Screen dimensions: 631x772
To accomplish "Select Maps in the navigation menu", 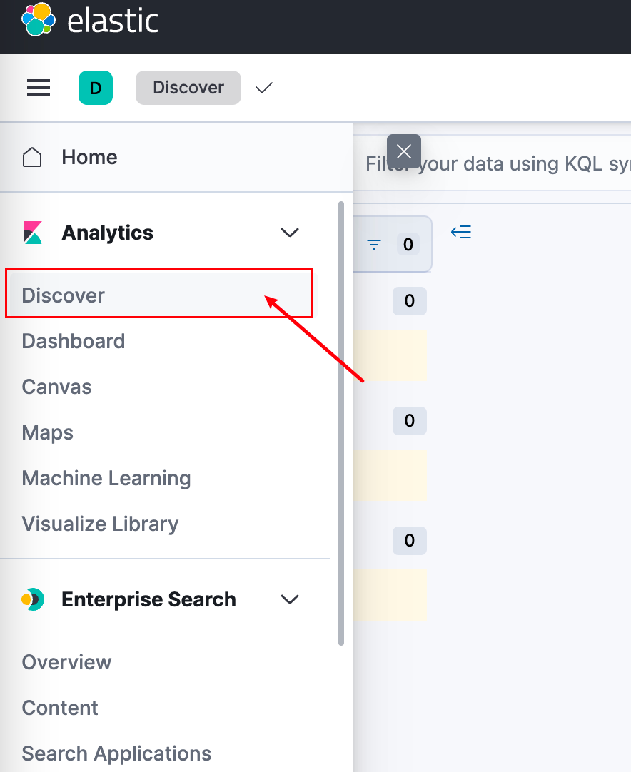I will (x=48, y=432).
